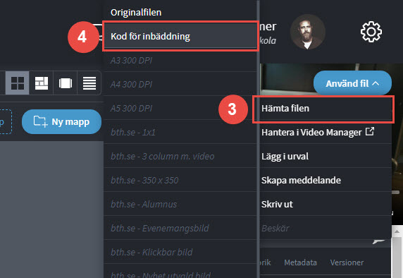The height and width of the screenshot is (278, 403).
Task: Select Originalfilen from the submenu
Action: [180, 12]
